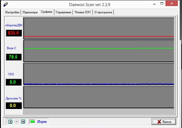The width and height of the screenshot is (182, 128).
Task: Open the О программе tab
Action: pyautogui.click(x=103, y=12)
